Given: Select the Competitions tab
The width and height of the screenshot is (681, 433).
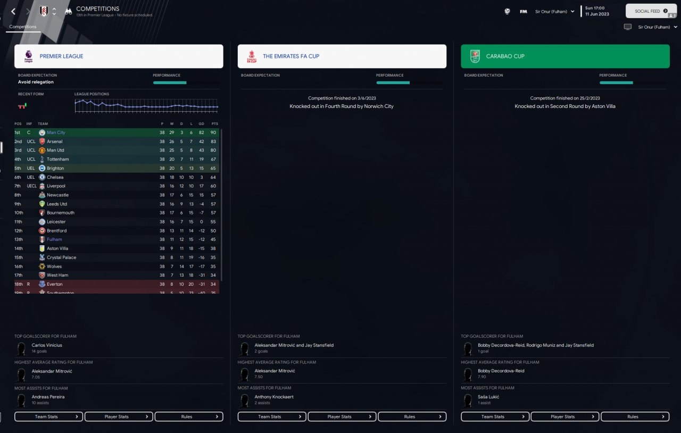Looking at the screenshot, I should point(23,27).
